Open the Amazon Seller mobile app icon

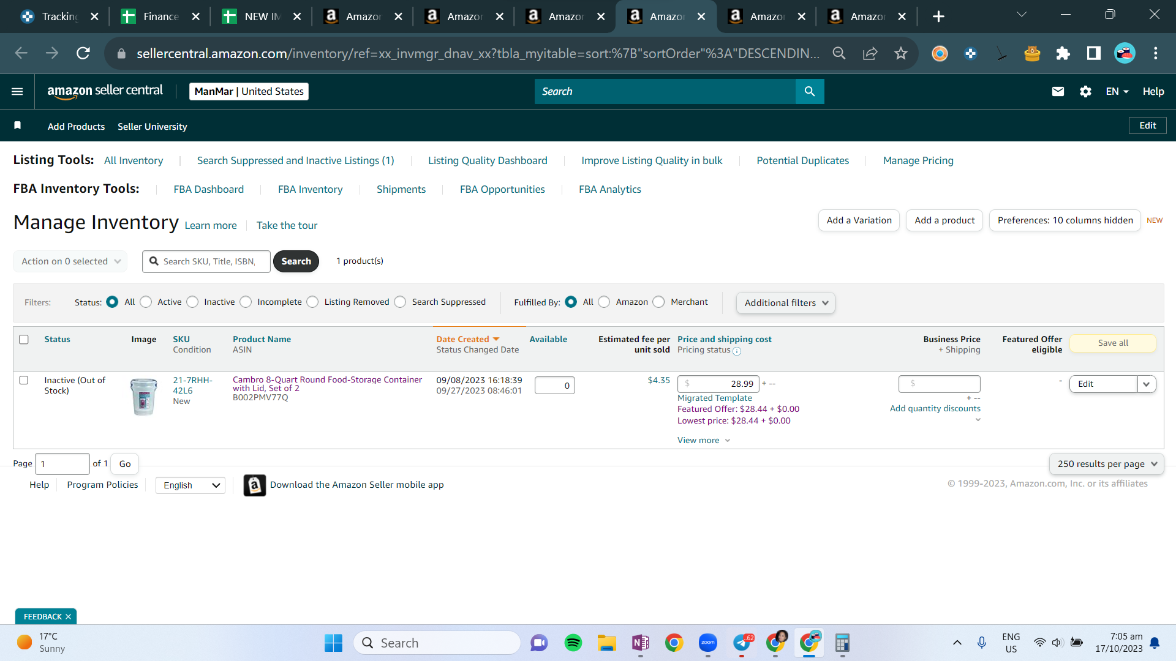[255, 485]
